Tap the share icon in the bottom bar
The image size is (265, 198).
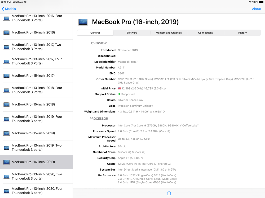coord(169,193)
